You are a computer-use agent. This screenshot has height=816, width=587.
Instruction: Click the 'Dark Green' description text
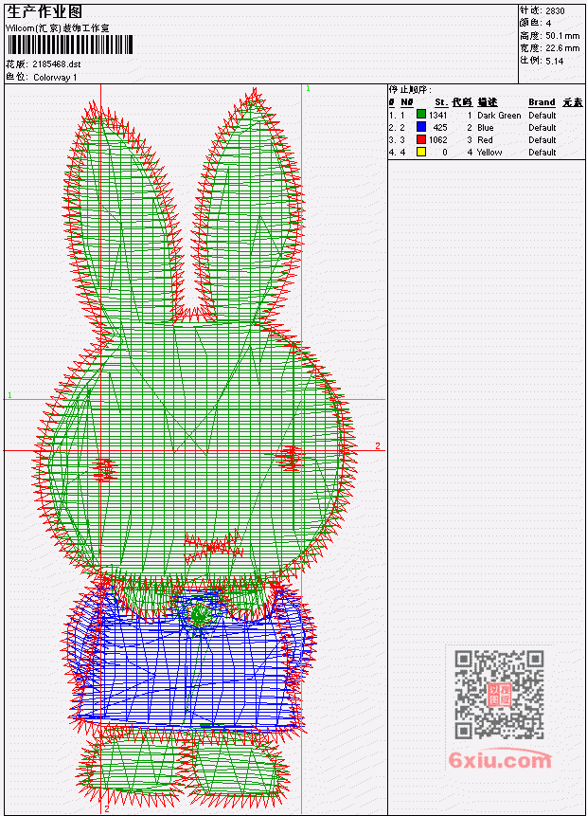pyautogui.click(x=499, y=115)
